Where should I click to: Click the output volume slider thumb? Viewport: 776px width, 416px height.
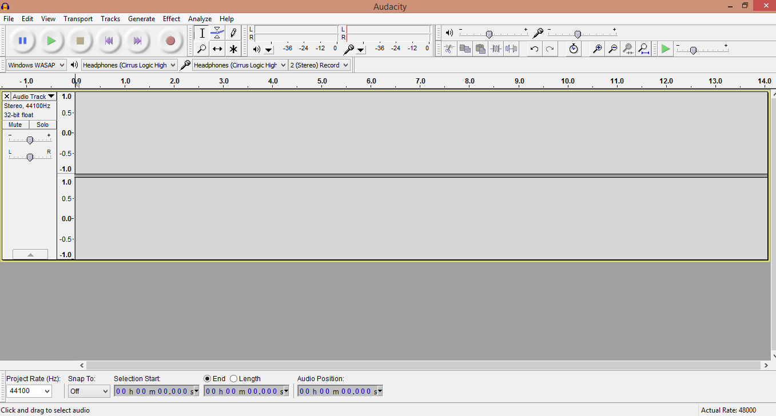pos(489,34)
